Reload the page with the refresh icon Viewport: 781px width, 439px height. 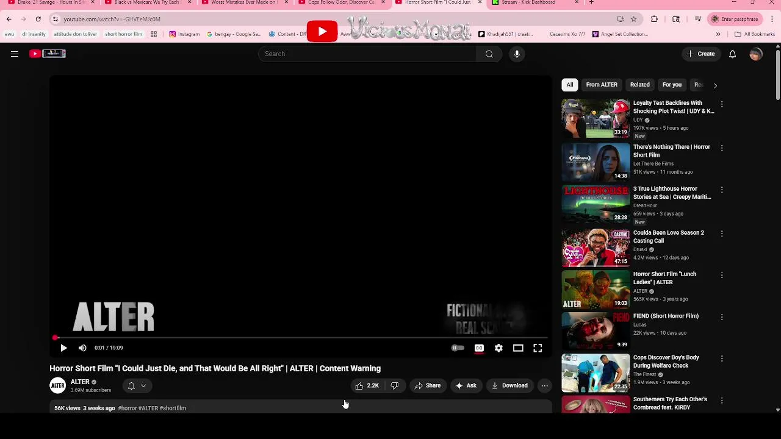click(38, 19)
